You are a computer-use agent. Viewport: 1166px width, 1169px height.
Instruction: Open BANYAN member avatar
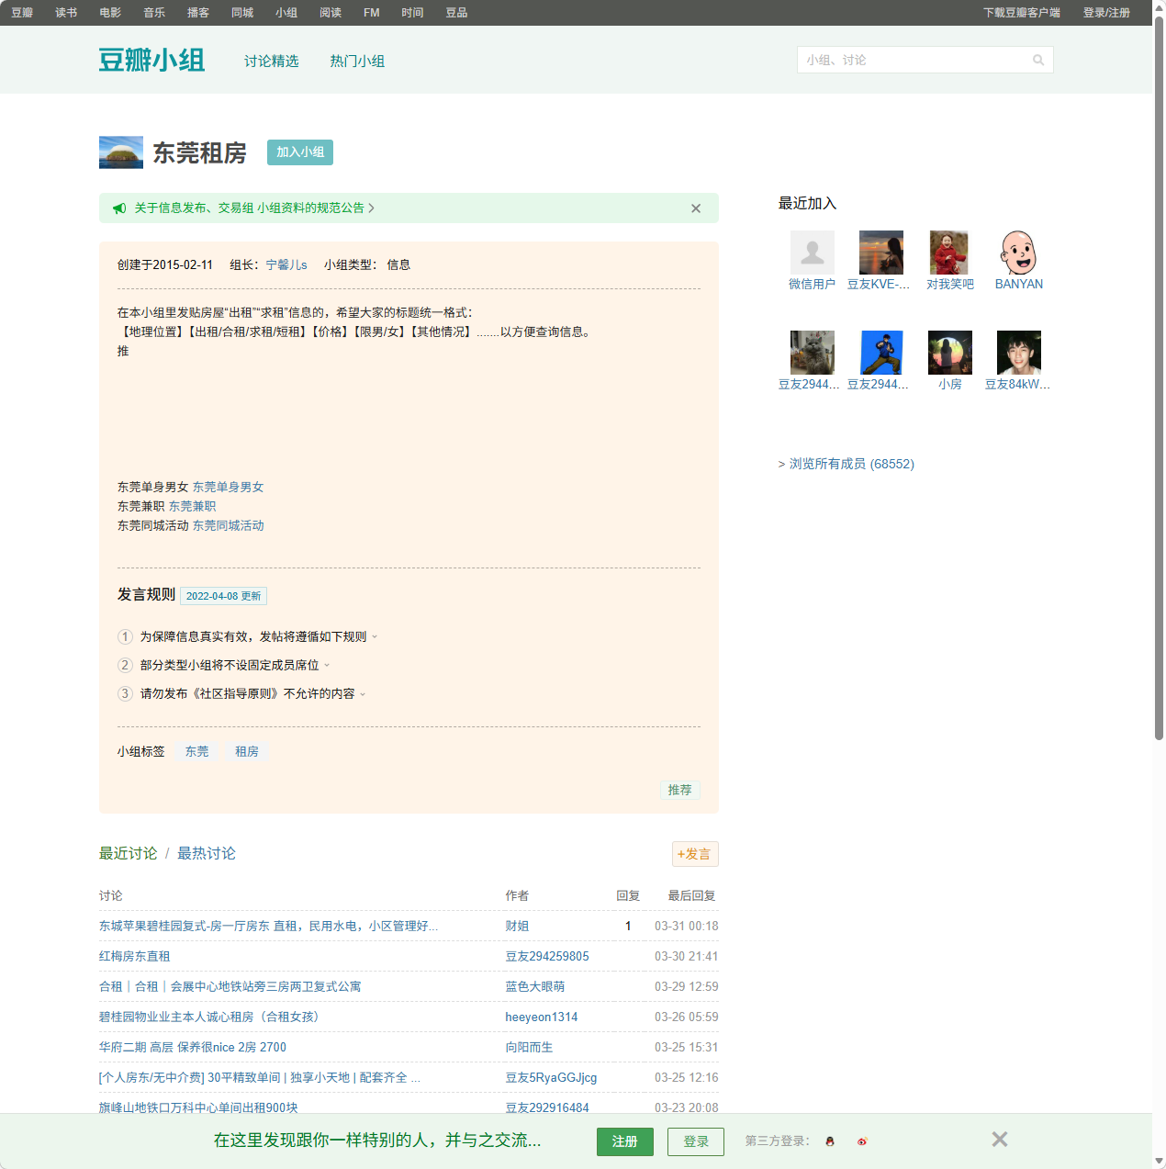tap(1018, 253)
